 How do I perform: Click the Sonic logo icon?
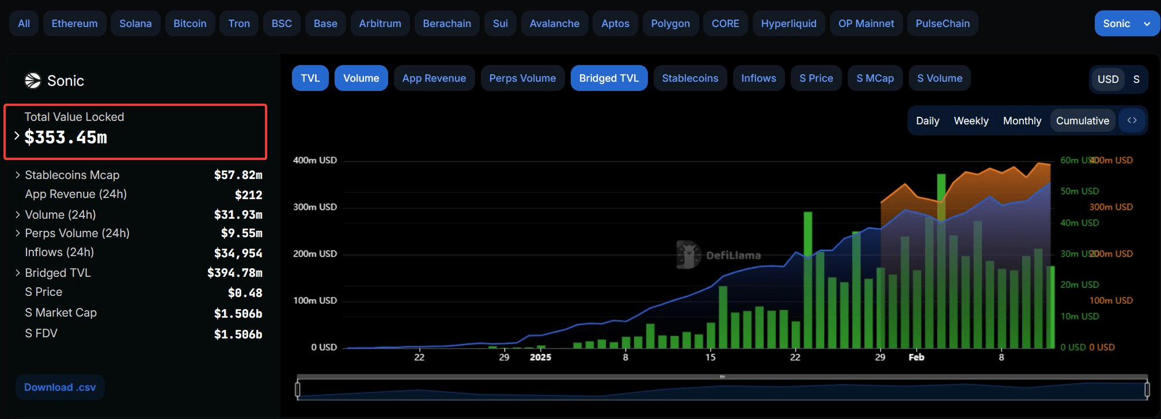[x=33, y=81]
